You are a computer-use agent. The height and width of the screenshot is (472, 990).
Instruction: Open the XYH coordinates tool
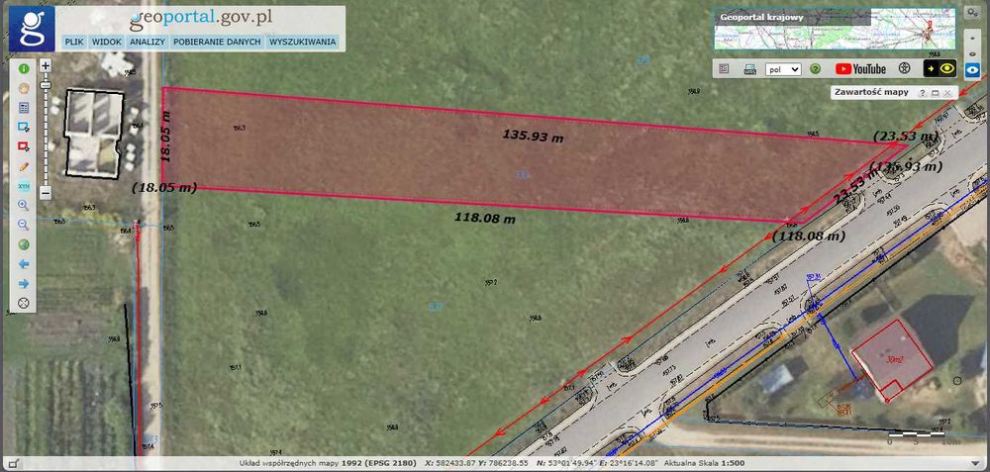[x=24, y=186]
